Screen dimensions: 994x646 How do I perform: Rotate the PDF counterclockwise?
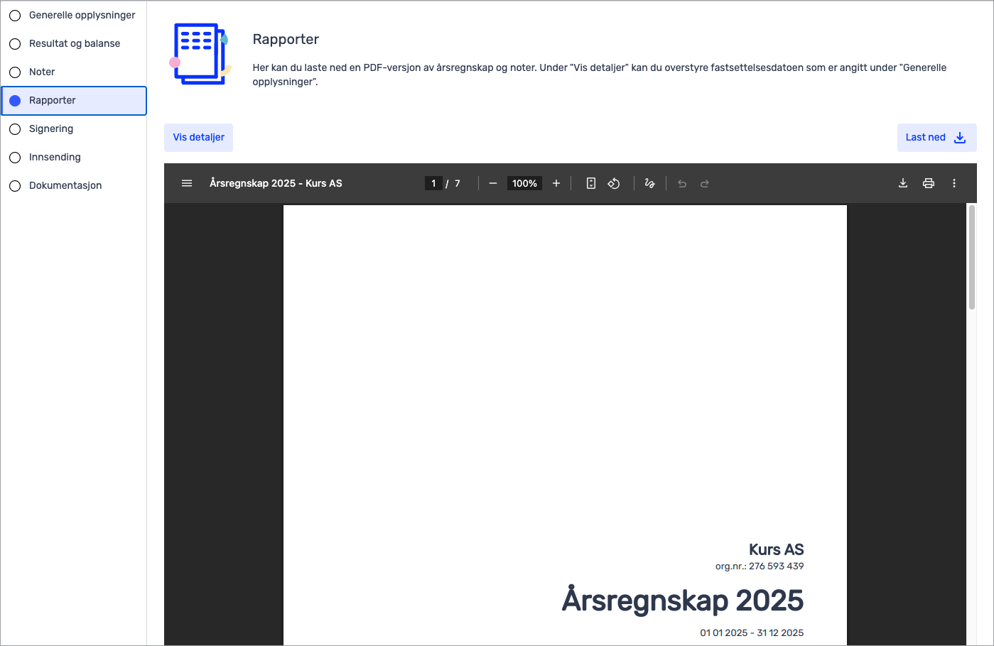614,183
